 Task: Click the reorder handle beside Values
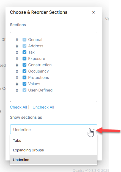tap(17, 84)
